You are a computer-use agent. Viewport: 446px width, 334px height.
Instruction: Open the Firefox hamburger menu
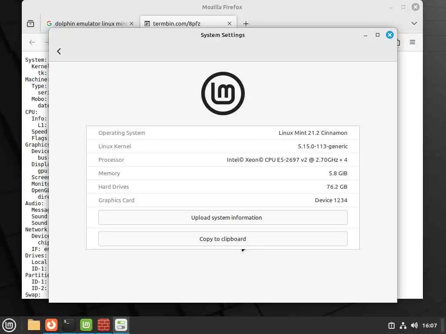[x=412, y=42]
